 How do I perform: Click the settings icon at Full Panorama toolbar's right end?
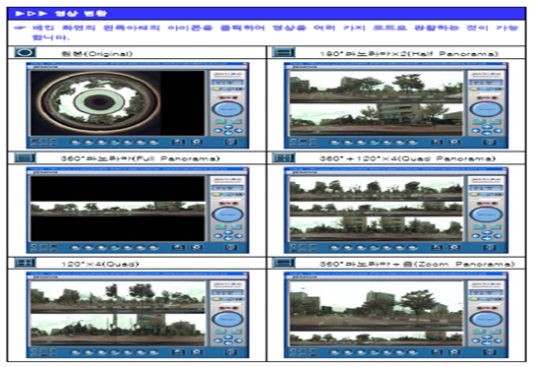coord(231,247)
